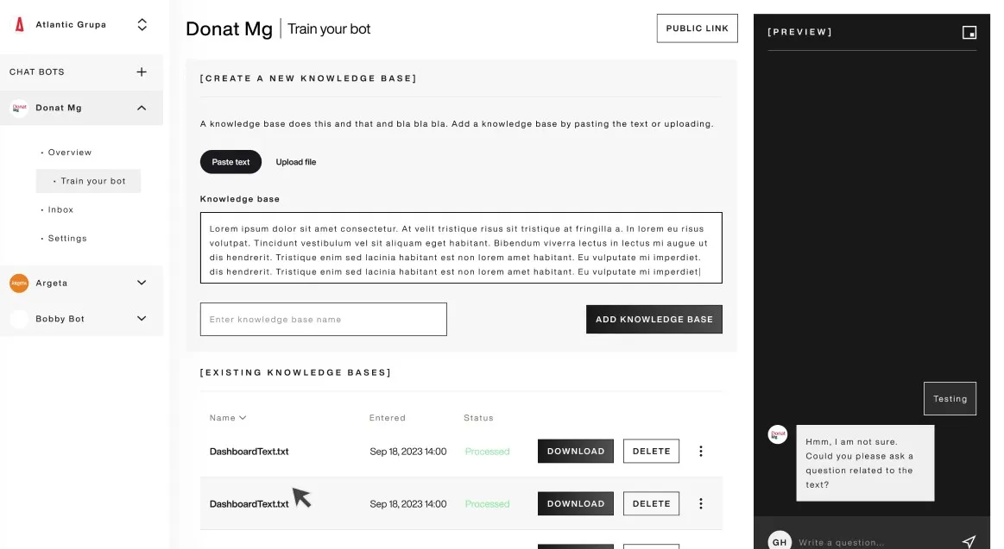Select the Paste text option
1004x549 pixels.
[230, 162]
